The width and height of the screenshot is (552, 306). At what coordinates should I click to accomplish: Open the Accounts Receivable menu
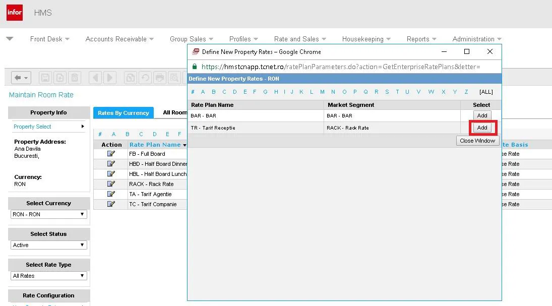pos(119,39)
